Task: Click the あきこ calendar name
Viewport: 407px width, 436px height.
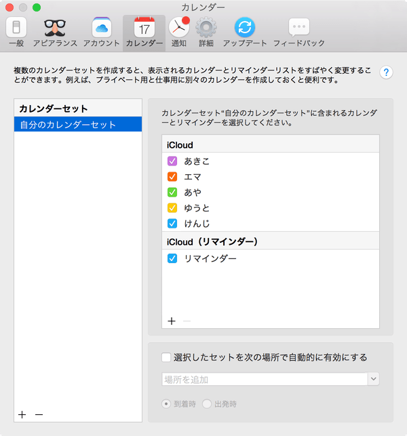Action: [x=197, y=161]
